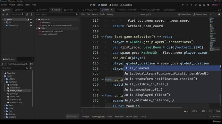This screenshot has width=222, height=124.
Task: Click the Run Current Scene icon
Action: coord(200,5)
